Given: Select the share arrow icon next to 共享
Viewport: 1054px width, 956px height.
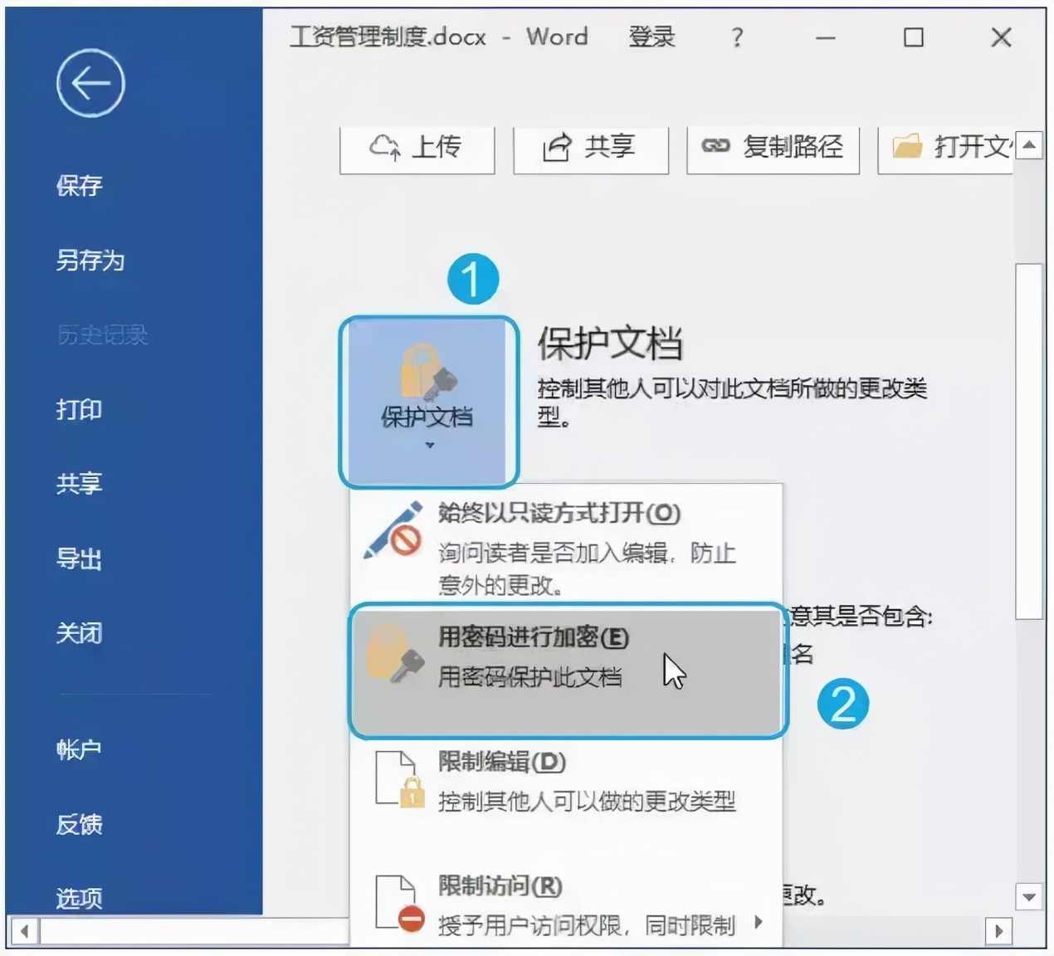Looking at the screenshot, I should coord(558,147).
